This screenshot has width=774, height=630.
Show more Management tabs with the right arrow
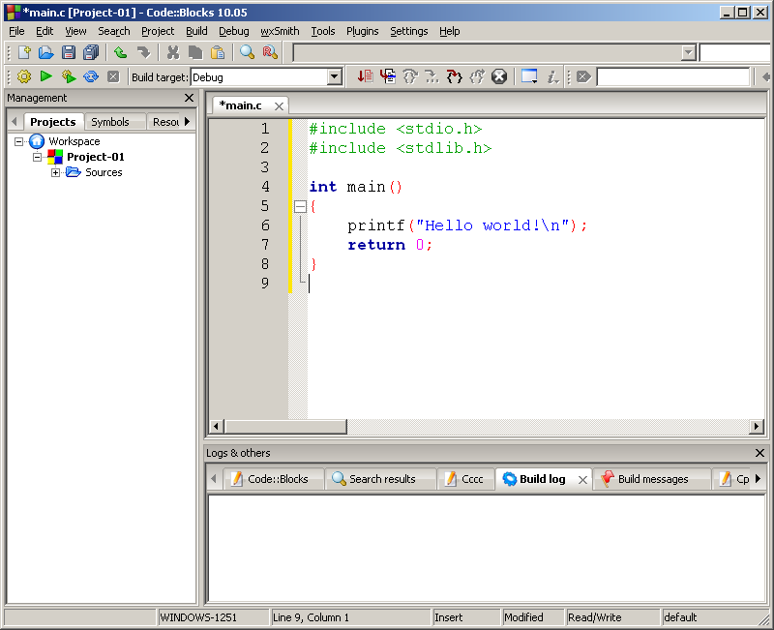coord(187,122)
